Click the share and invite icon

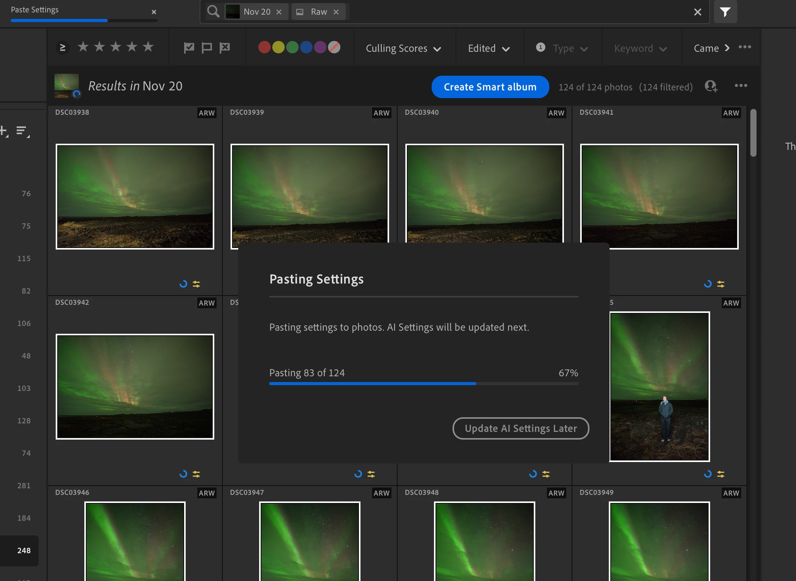pyautogui.click(x=711, y=86)
